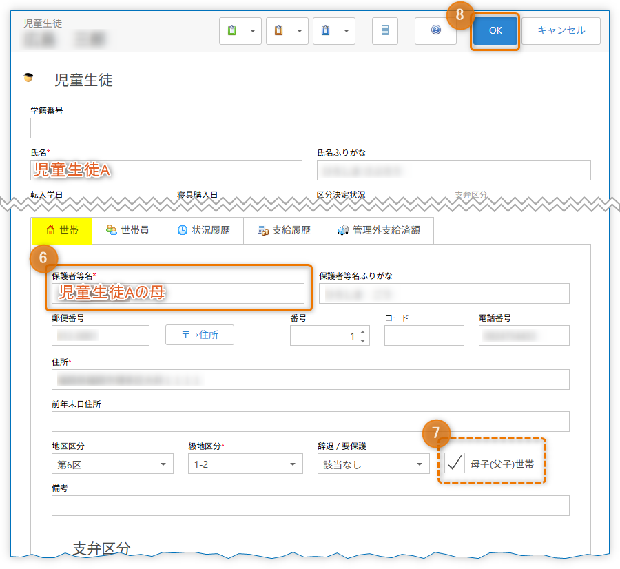Click the 保護者等名 input field

click(x=178, y=293)
